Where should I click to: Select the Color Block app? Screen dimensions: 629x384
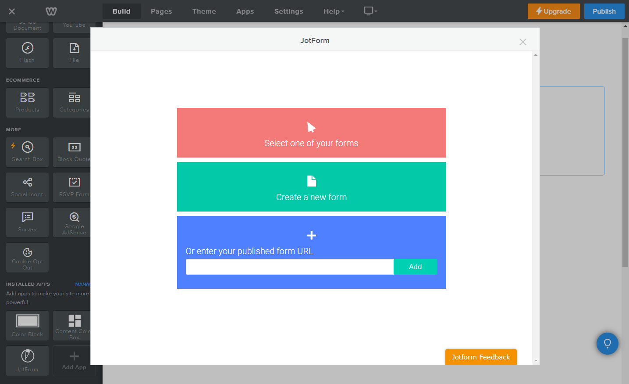pos(27,325)
